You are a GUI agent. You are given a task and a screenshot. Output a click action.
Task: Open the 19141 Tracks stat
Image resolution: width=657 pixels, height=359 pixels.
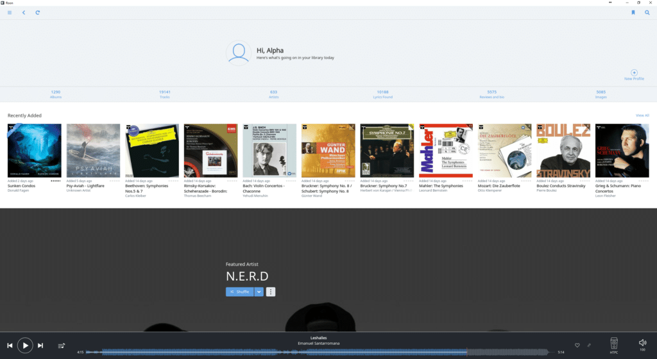[165, 94]
